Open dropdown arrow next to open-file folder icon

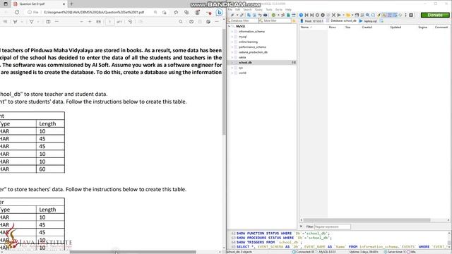pos(352,15)
